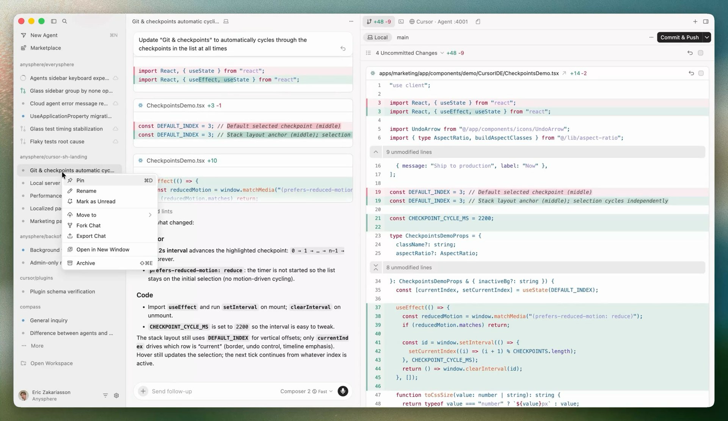The width and height of the screenshot is (728, 421).
Task: Choose Rename in the context menu
Action: tap(110, 191)
